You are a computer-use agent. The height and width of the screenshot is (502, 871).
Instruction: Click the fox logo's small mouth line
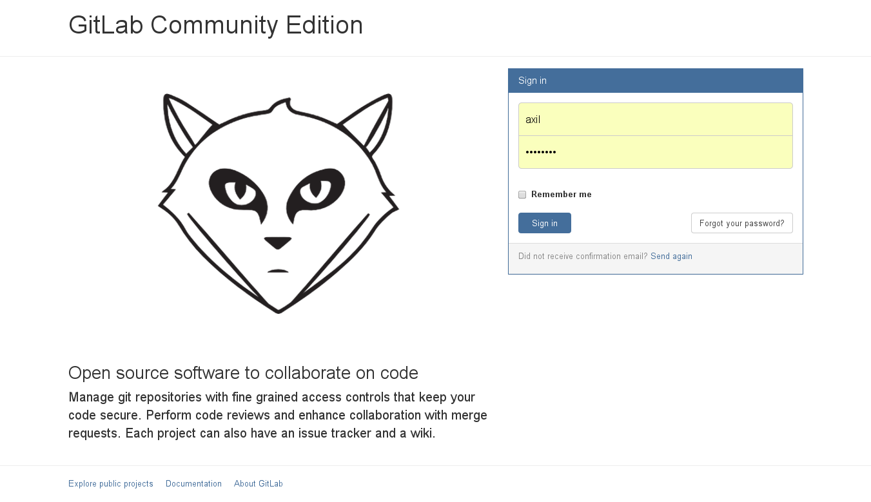click(x=278, y=271)
